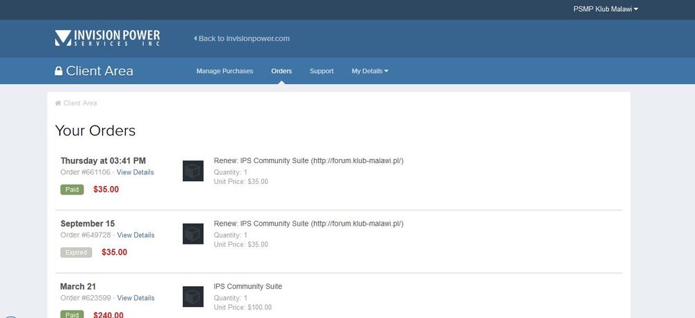Expand the My Details menu
This screenshot has width=695, height=318.
coord(370,71)
